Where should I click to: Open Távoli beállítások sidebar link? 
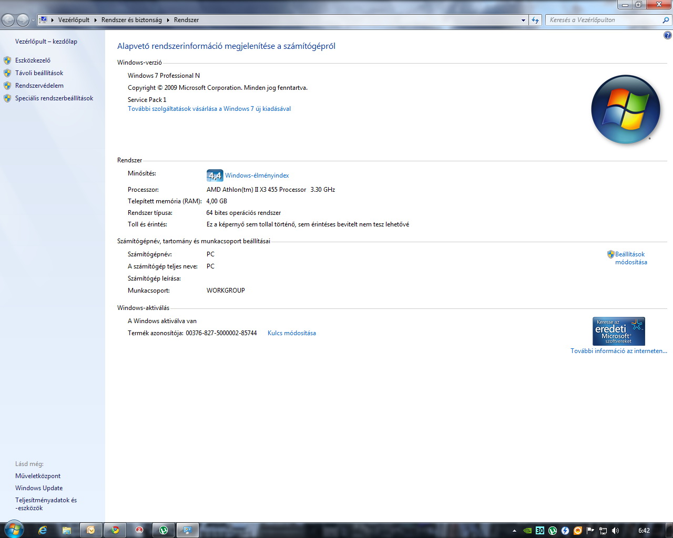(39, 73)
